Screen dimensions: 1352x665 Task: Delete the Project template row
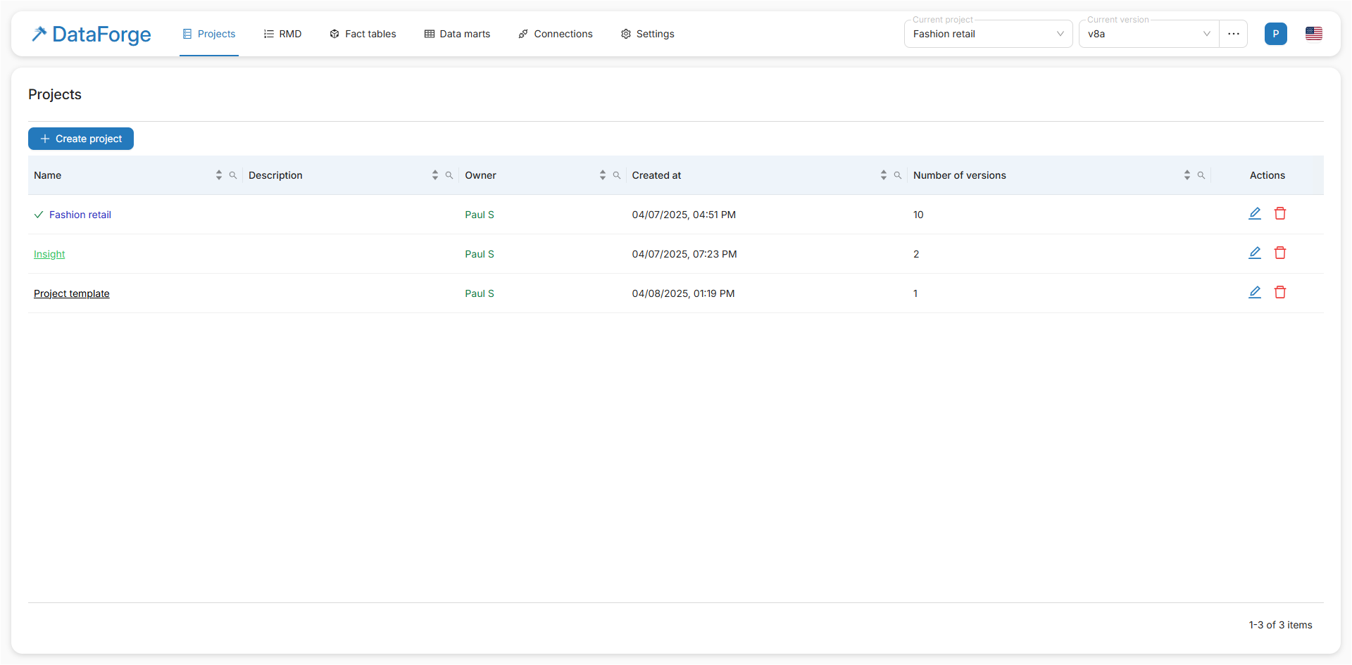[x=1279, y=293]
